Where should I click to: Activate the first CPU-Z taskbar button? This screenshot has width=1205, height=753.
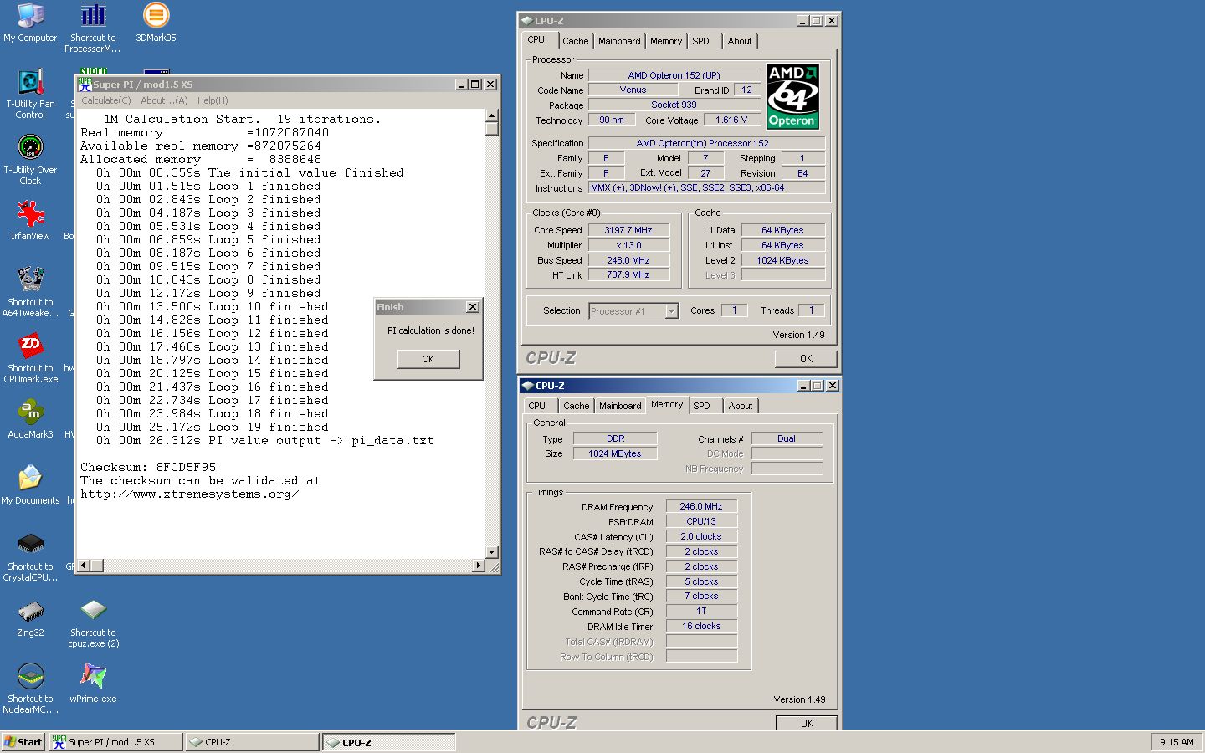coord(252,742)
